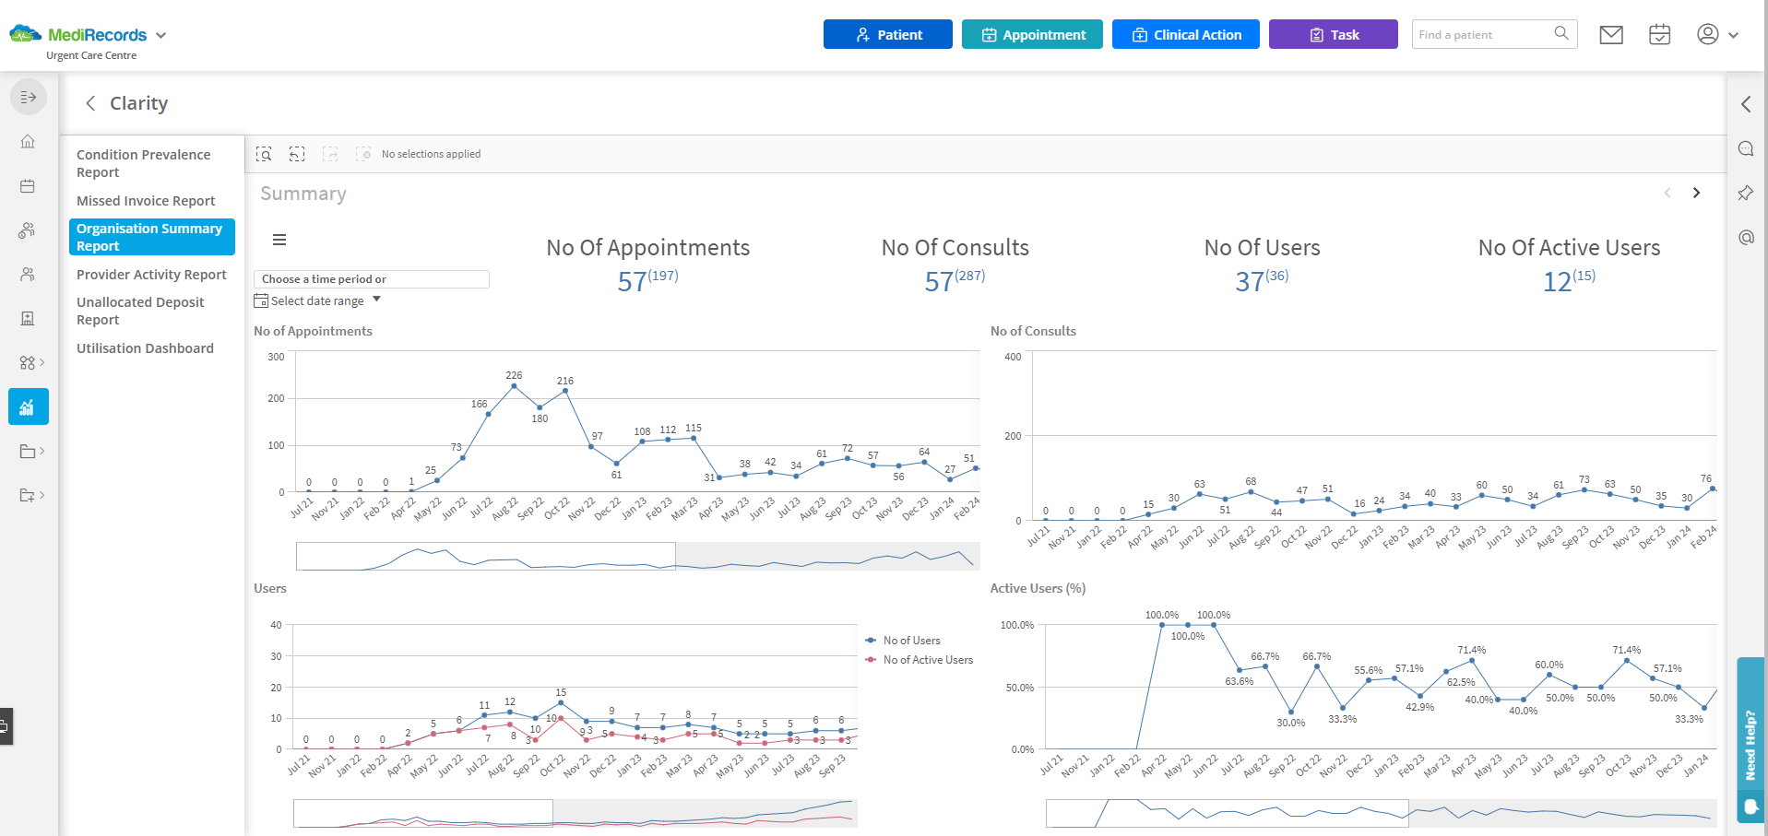Click the @ mentions icon
The width and height of the screenshot is (1768, 836).
(1745, 238)
